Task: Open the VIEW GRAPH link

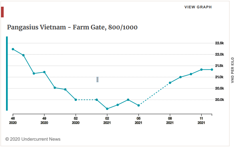Action: tap(198, 7)
